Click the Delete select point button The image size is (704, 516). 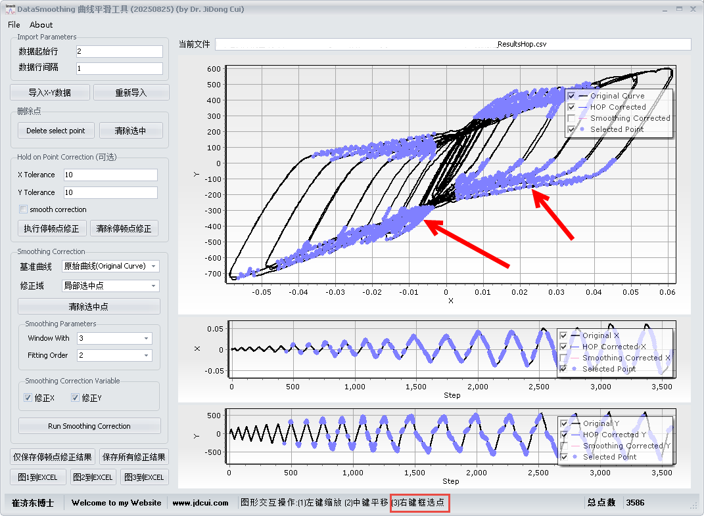click(56, 131)
